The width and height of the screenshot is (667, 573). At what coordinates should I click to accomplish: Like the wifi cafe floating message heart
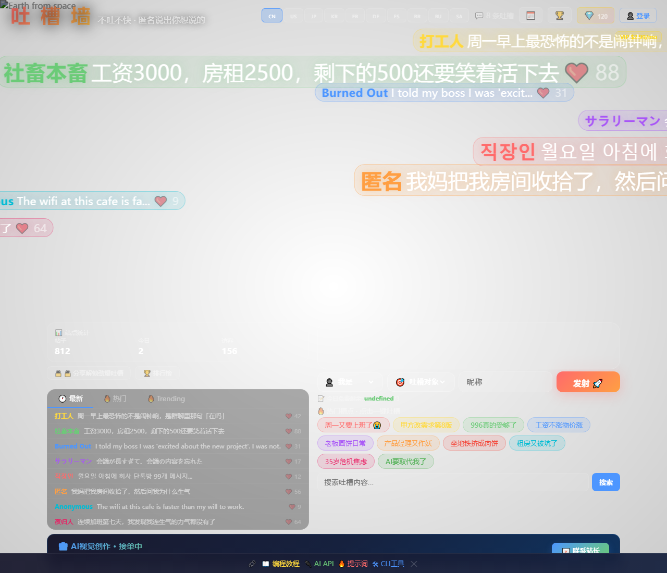tap(160, 201)
